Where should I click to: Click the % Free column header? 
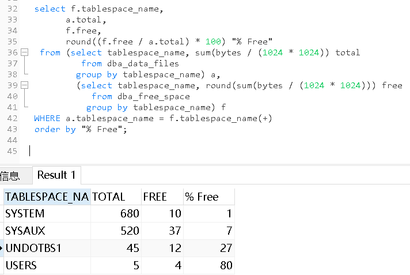(x=208, y=197)
